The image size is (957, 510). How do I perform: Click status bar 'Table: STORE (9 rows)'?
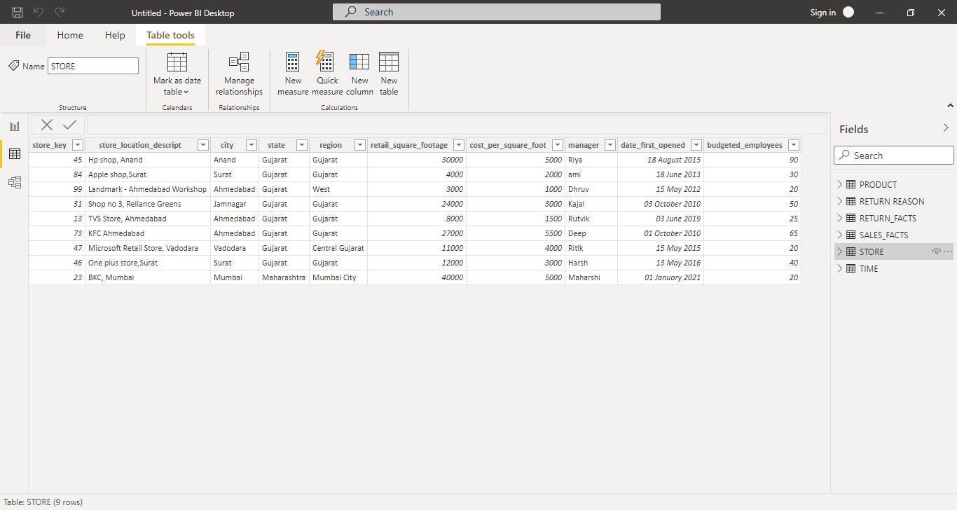[43, 502]
